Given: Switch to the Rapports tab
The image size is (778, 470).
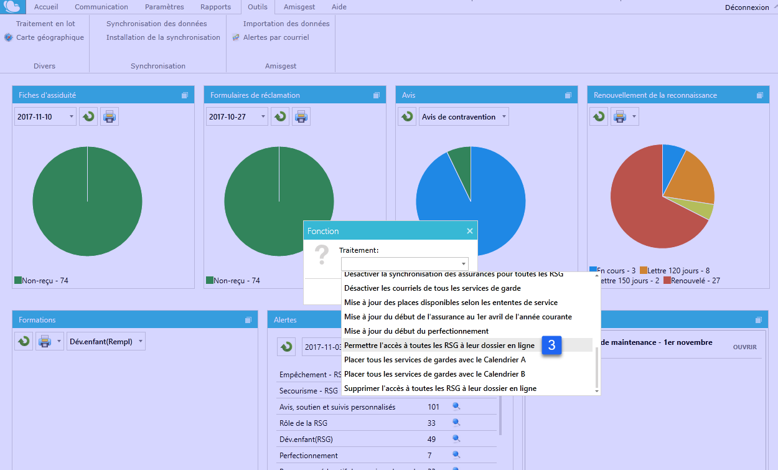Looking at the screenshot, I should pos(215,7).
